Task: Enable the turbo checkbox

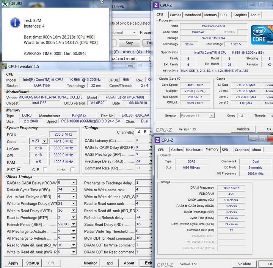Action: tap(72, 170)
